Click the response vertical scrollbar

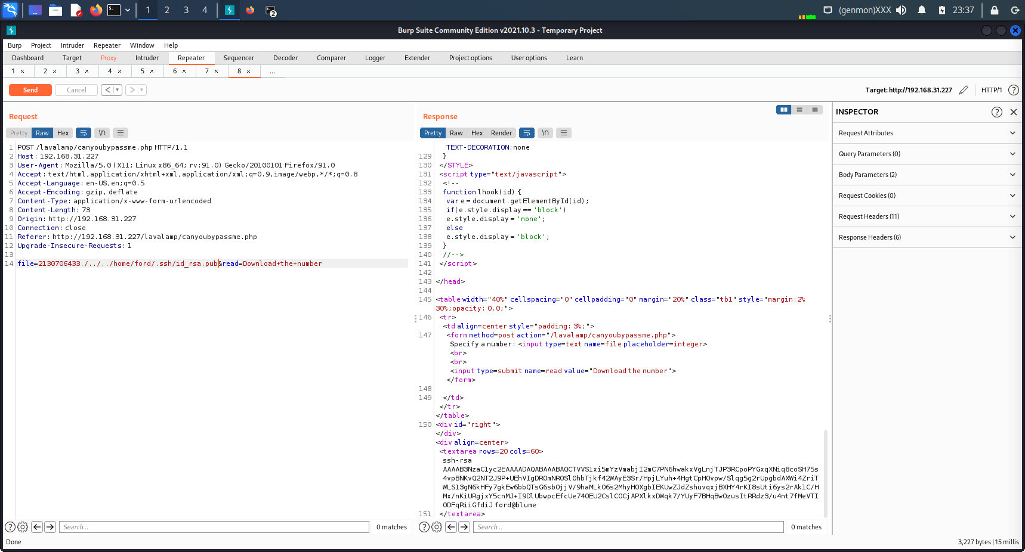click(x=826, y=473)
